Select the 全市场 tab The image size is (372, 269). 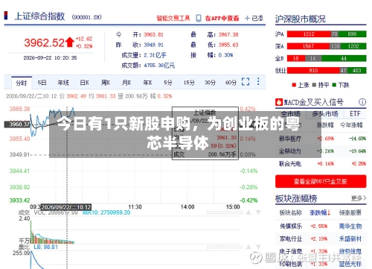point(290,114)
